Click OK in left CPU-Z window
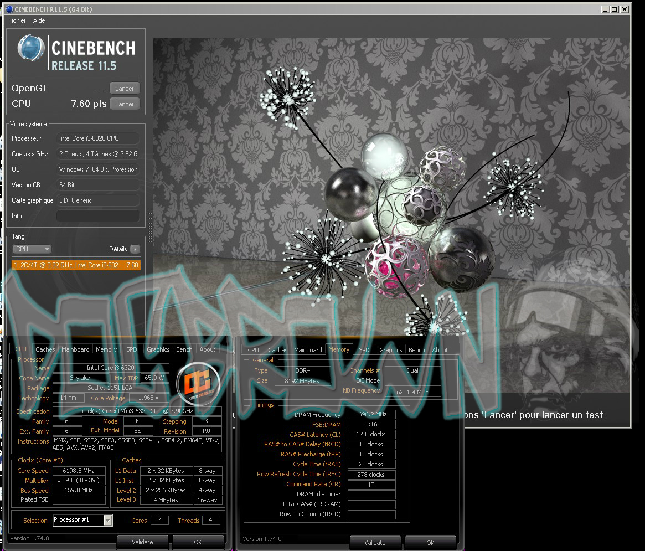The width and height of the screenshot is (645, 551). [198, 542]
